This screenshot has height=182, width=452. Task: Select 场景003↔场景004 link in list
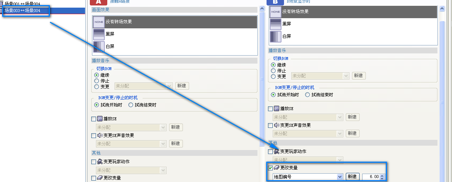coord(43,11)
